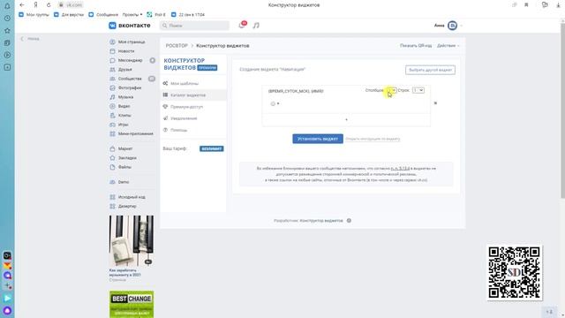
Task: Reload the page in browser
Action: tap(49, 5)
